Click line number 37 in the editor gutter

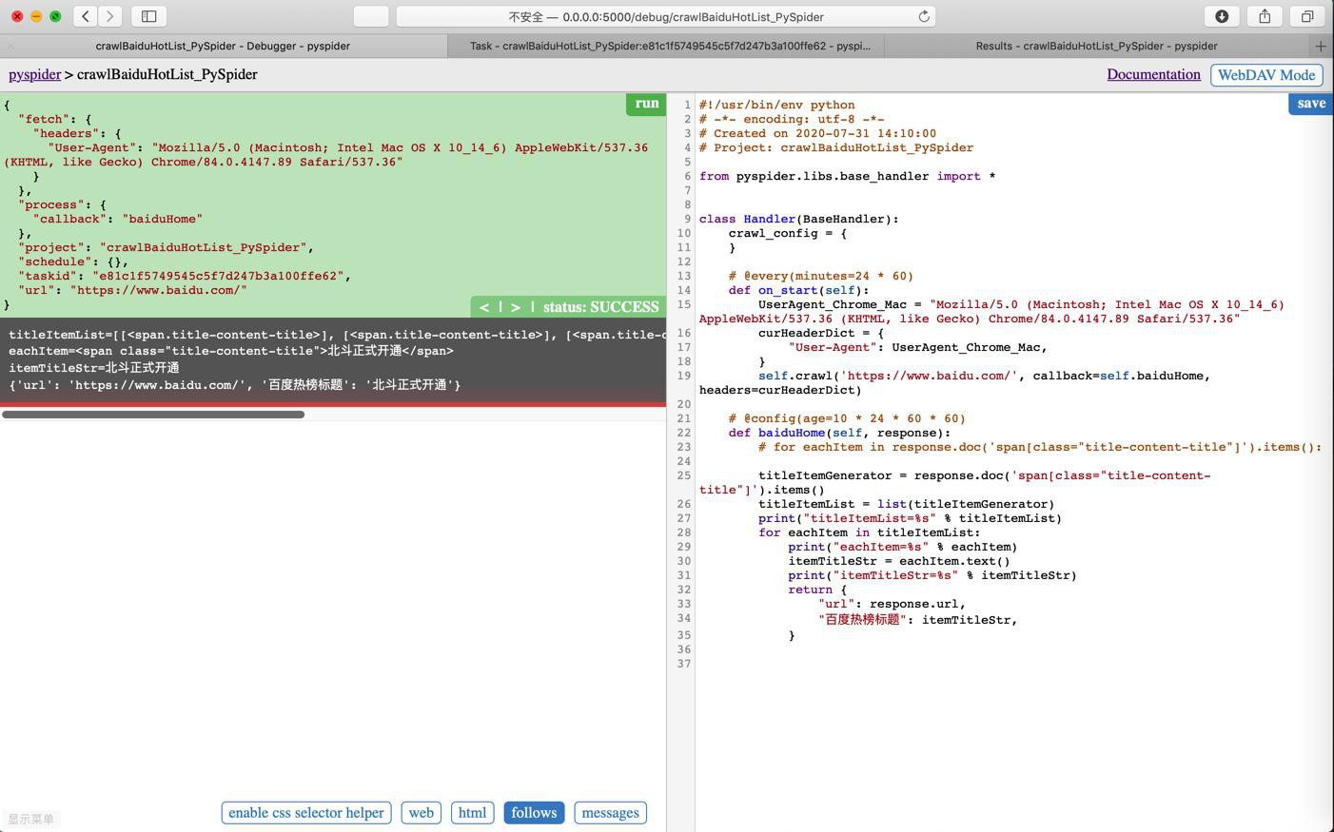tap(684, 664)
